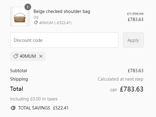Click the OS size variant text
156x117 pixels.
36,17
